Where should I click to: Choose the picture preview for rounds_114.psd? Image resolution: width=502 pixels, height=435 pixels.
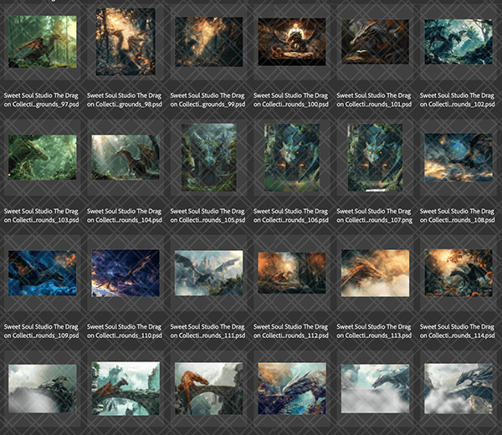(458, 273)
